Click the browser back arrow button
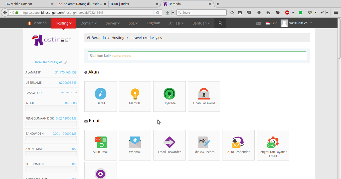This screenshot has width=341, height=179. (5, 12)
